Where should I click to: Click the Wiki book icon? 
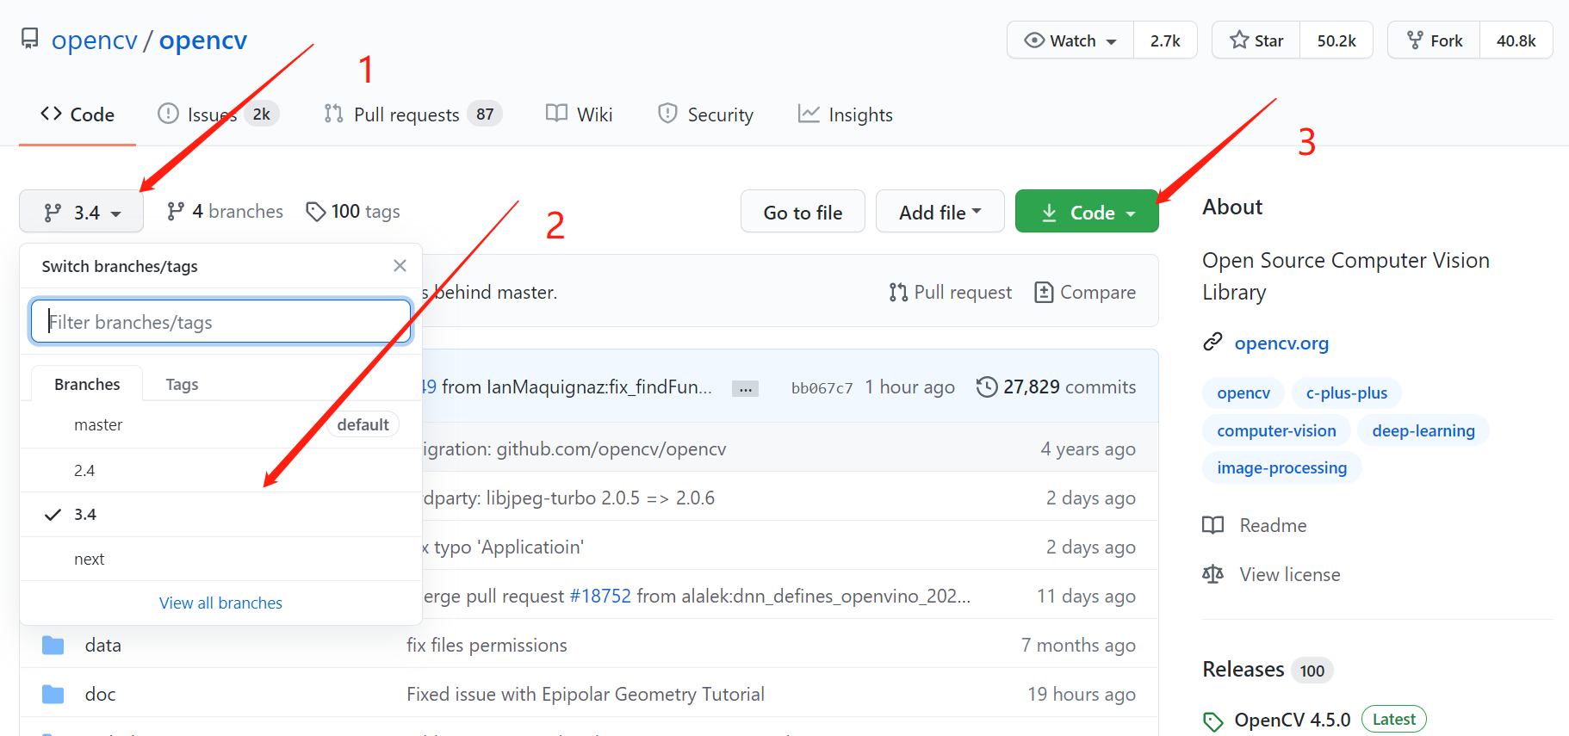tap(557, 114)
